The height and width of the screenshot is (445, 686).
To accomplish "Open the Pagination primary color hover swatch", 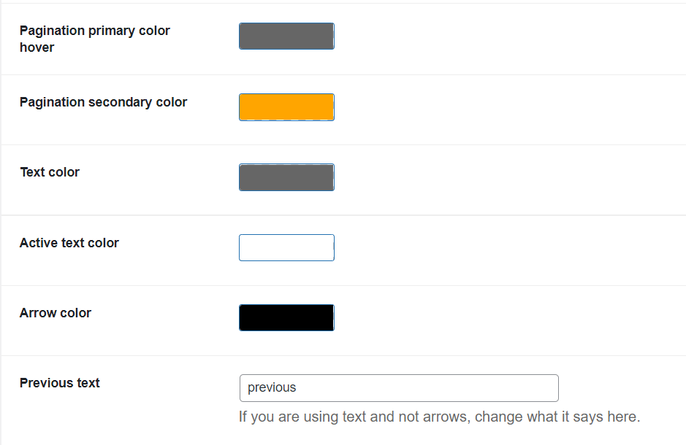I will point(286,36).
